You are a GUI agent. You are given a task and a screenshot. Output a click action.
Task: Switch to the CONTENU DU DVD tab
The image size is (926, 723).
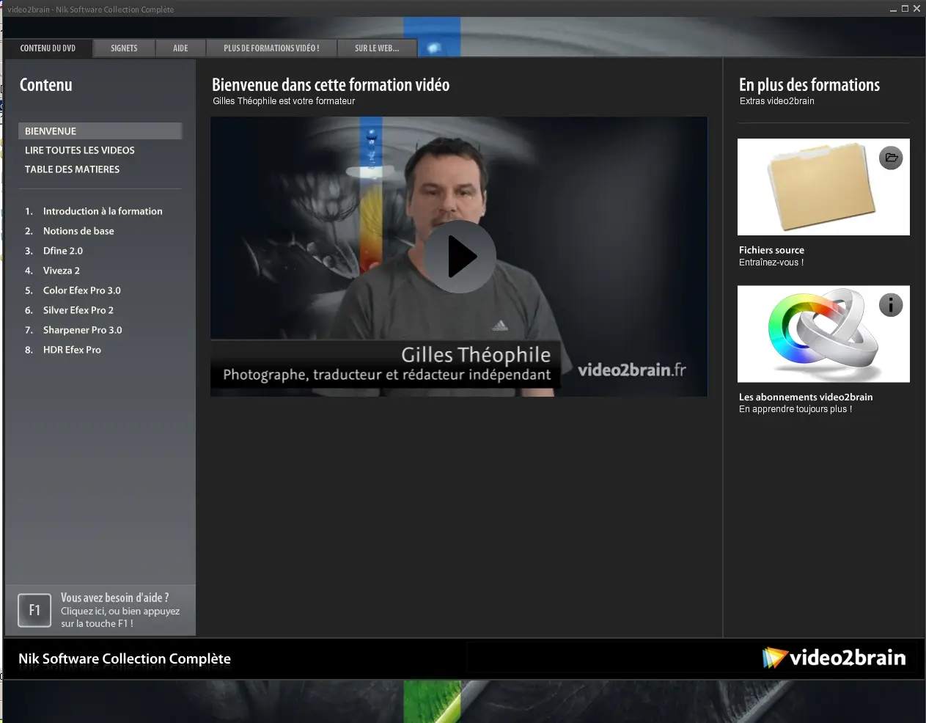coord(48,48)
